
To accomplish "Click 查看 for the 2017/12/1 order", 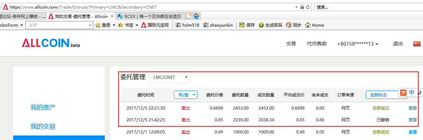I will tap(413, 132).
